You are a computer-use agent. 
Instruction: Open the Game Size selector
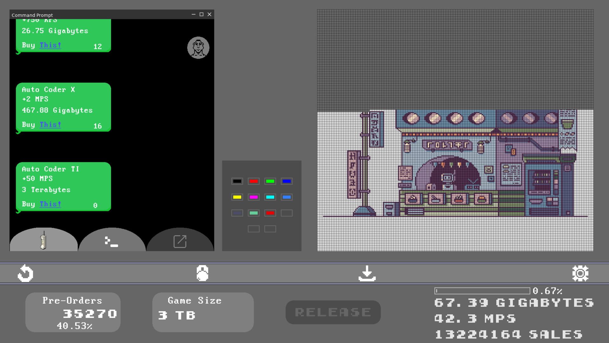coord(202,312)
